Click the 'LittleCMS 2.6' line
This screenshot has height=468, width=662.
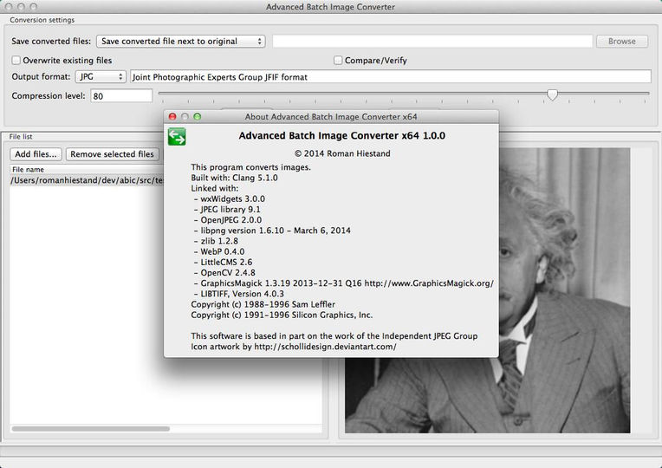pyautogui.click(x=224, y=263)
